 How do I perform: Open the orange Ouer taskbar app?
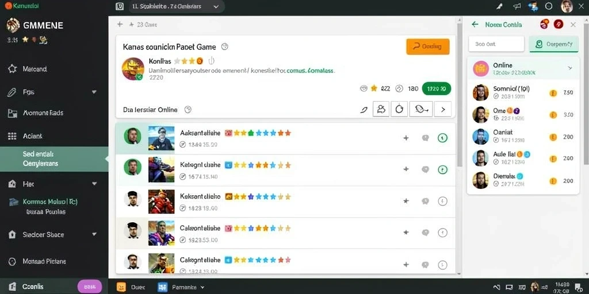(131, 287)
